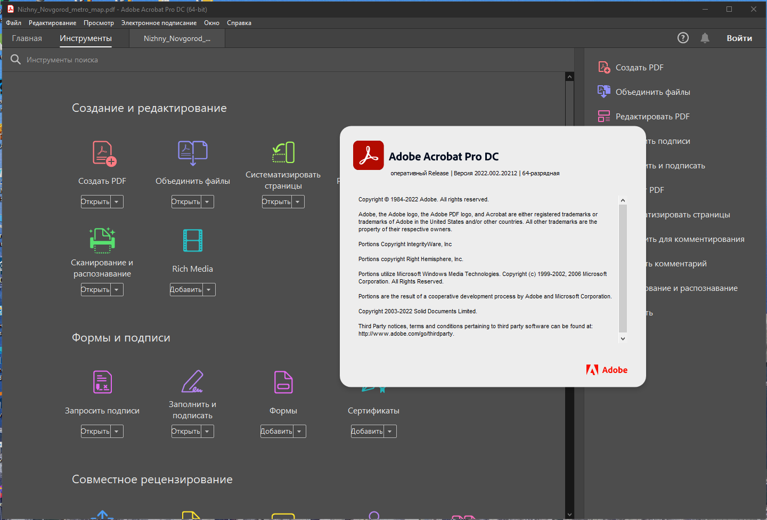Expand the Добавить dropdown arrow under Сертификаты
Image resolution: width=767 pixels, height=520 pixels.
coord(390,431)
